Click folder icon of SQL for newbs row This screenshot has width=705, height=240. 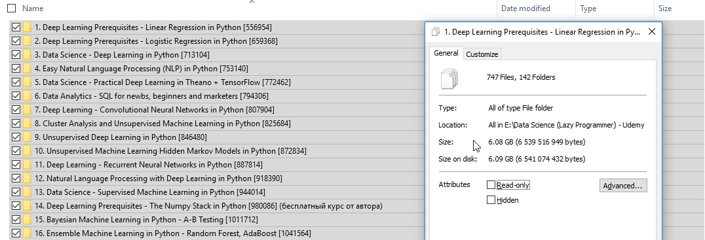click(x=27, y=96)
